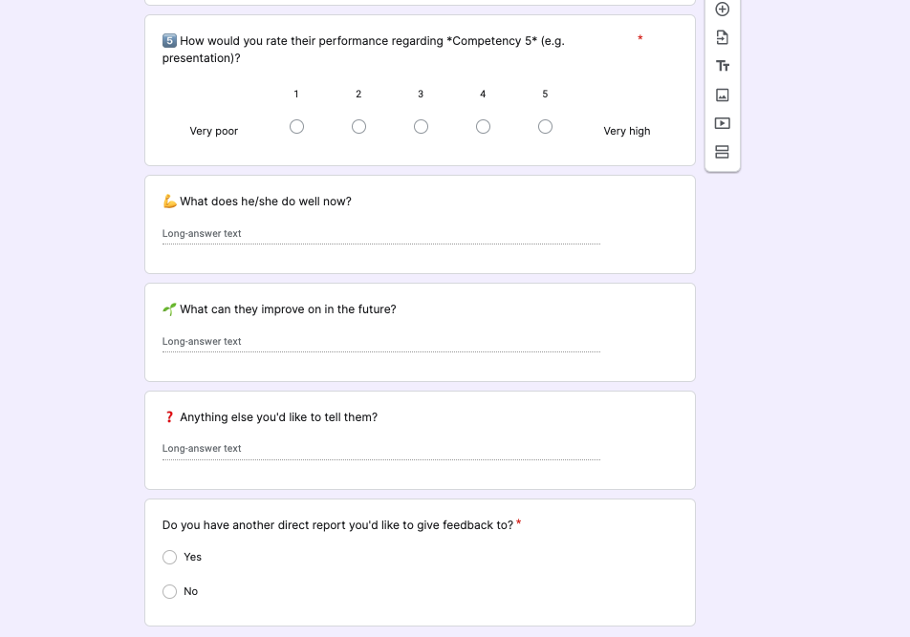Select rating 3 for Competency 5
The image size is (910, 637).
tap(421, 127)
